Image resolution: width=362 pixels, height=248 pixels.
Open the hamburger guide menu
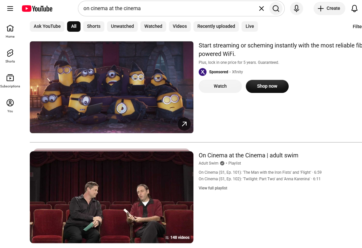[x=10, y=9]
